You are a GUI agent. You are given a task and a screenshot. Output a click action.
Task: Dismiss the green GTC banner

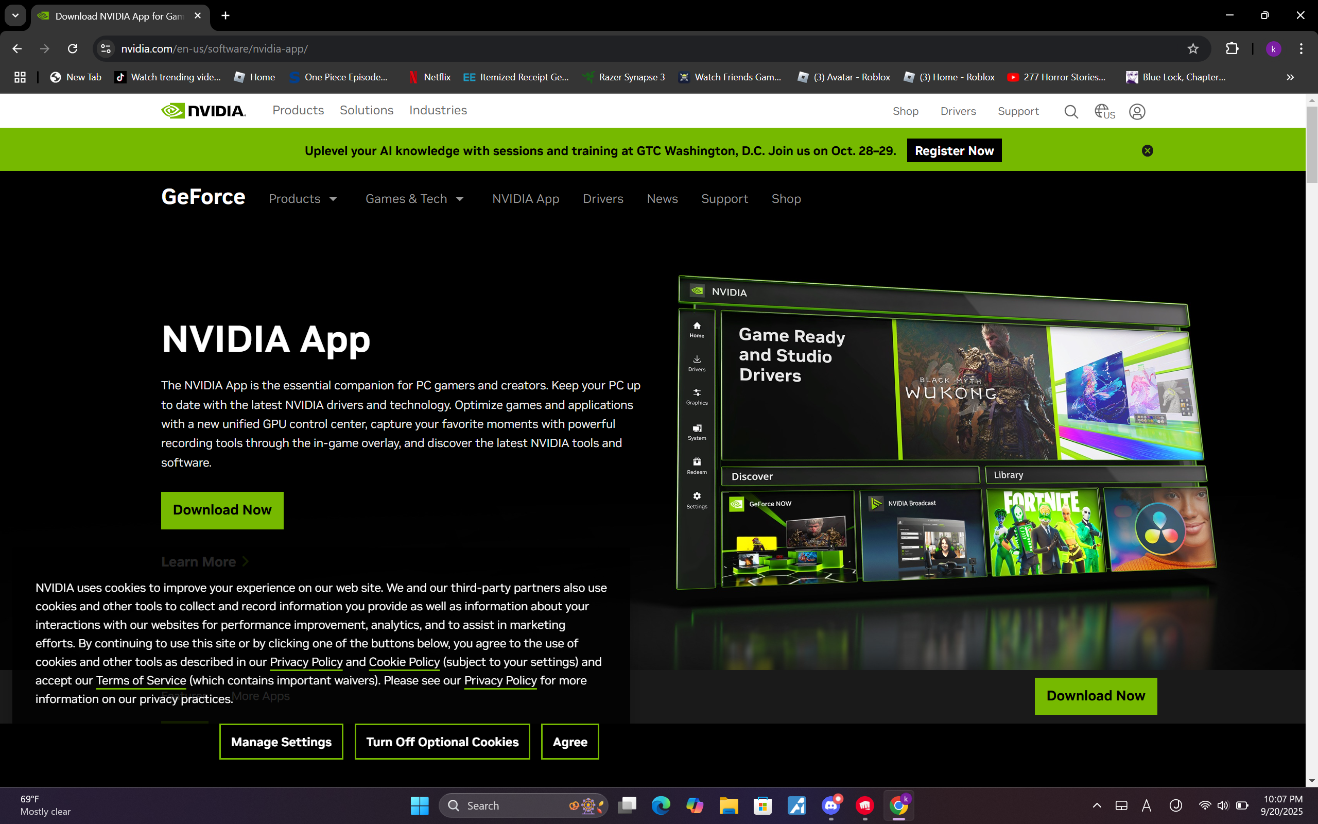click(x=1147, y=151)
